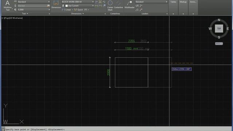233x131 pixels.
Task: Click the dimension inspect icon in second row
Action: click(100, 6)
